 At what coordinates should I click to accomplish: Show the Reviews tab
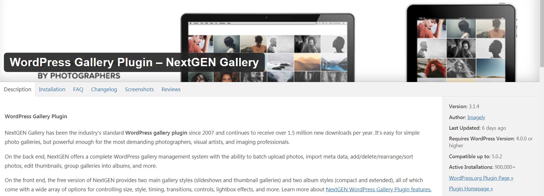171,89
